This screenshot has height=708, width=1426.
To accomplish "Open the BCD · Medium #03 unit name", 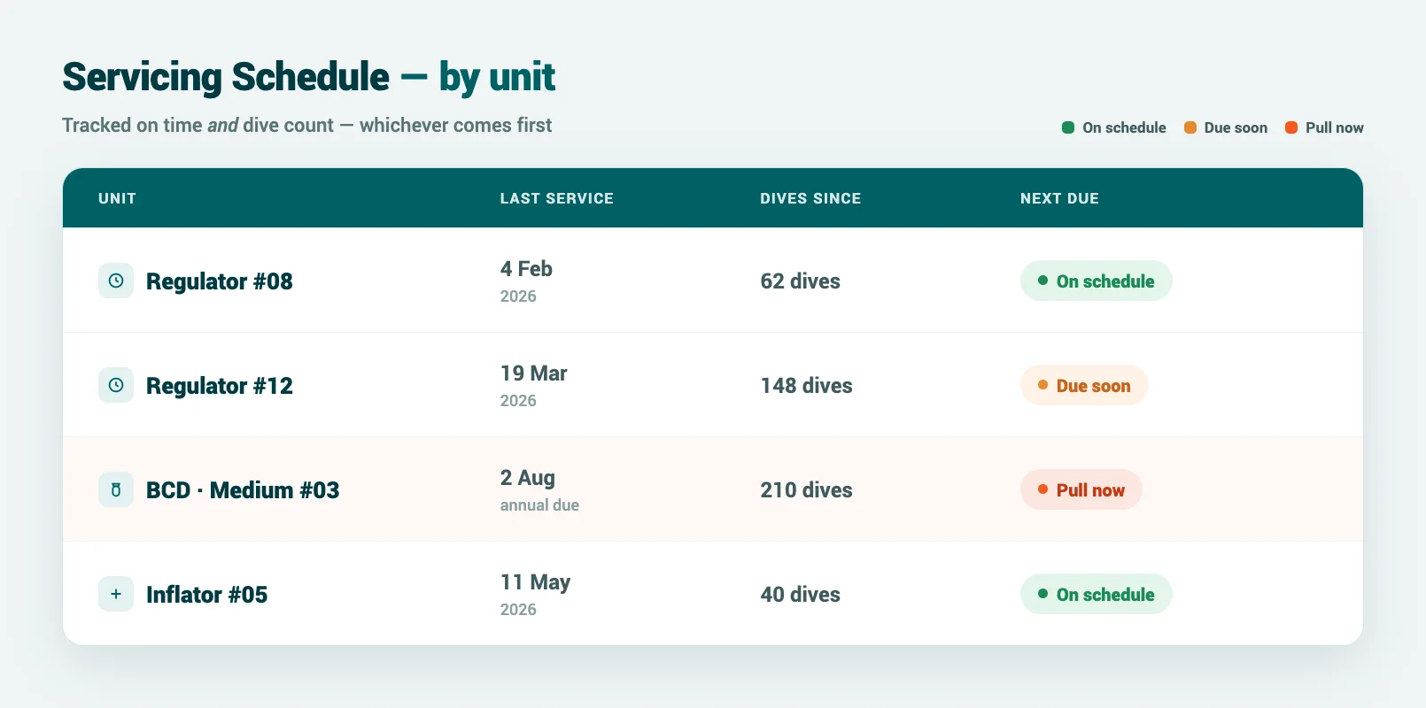I will [243, 490].
